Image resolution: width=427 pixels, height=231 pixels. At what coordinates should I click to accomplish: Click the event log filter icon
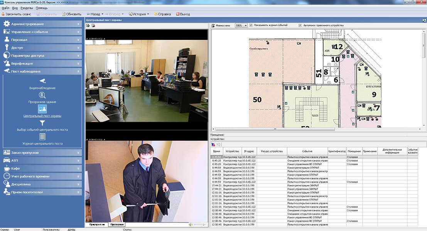(x=213, y=144)
